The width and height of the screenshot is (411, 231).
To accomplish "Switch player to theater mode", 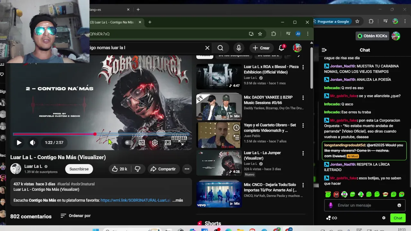I will tap(168, 142).
